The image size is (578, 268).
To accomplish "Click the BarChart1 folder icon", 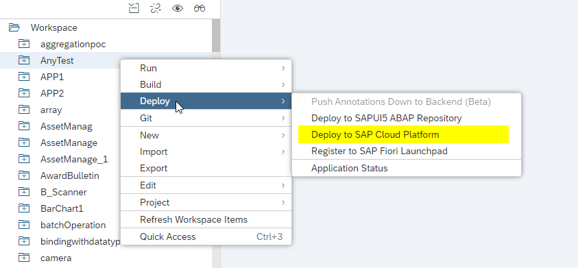I will [24, 208].
